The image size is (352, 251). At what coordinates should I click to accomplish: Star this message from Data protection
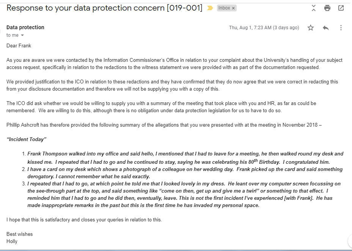point(311,28)
